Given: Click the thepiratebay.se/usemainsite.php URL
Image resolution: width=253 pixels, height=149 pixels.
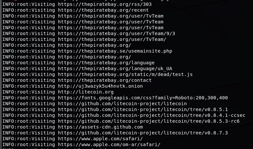Looking at the screenshot, I should pos(115,51).
